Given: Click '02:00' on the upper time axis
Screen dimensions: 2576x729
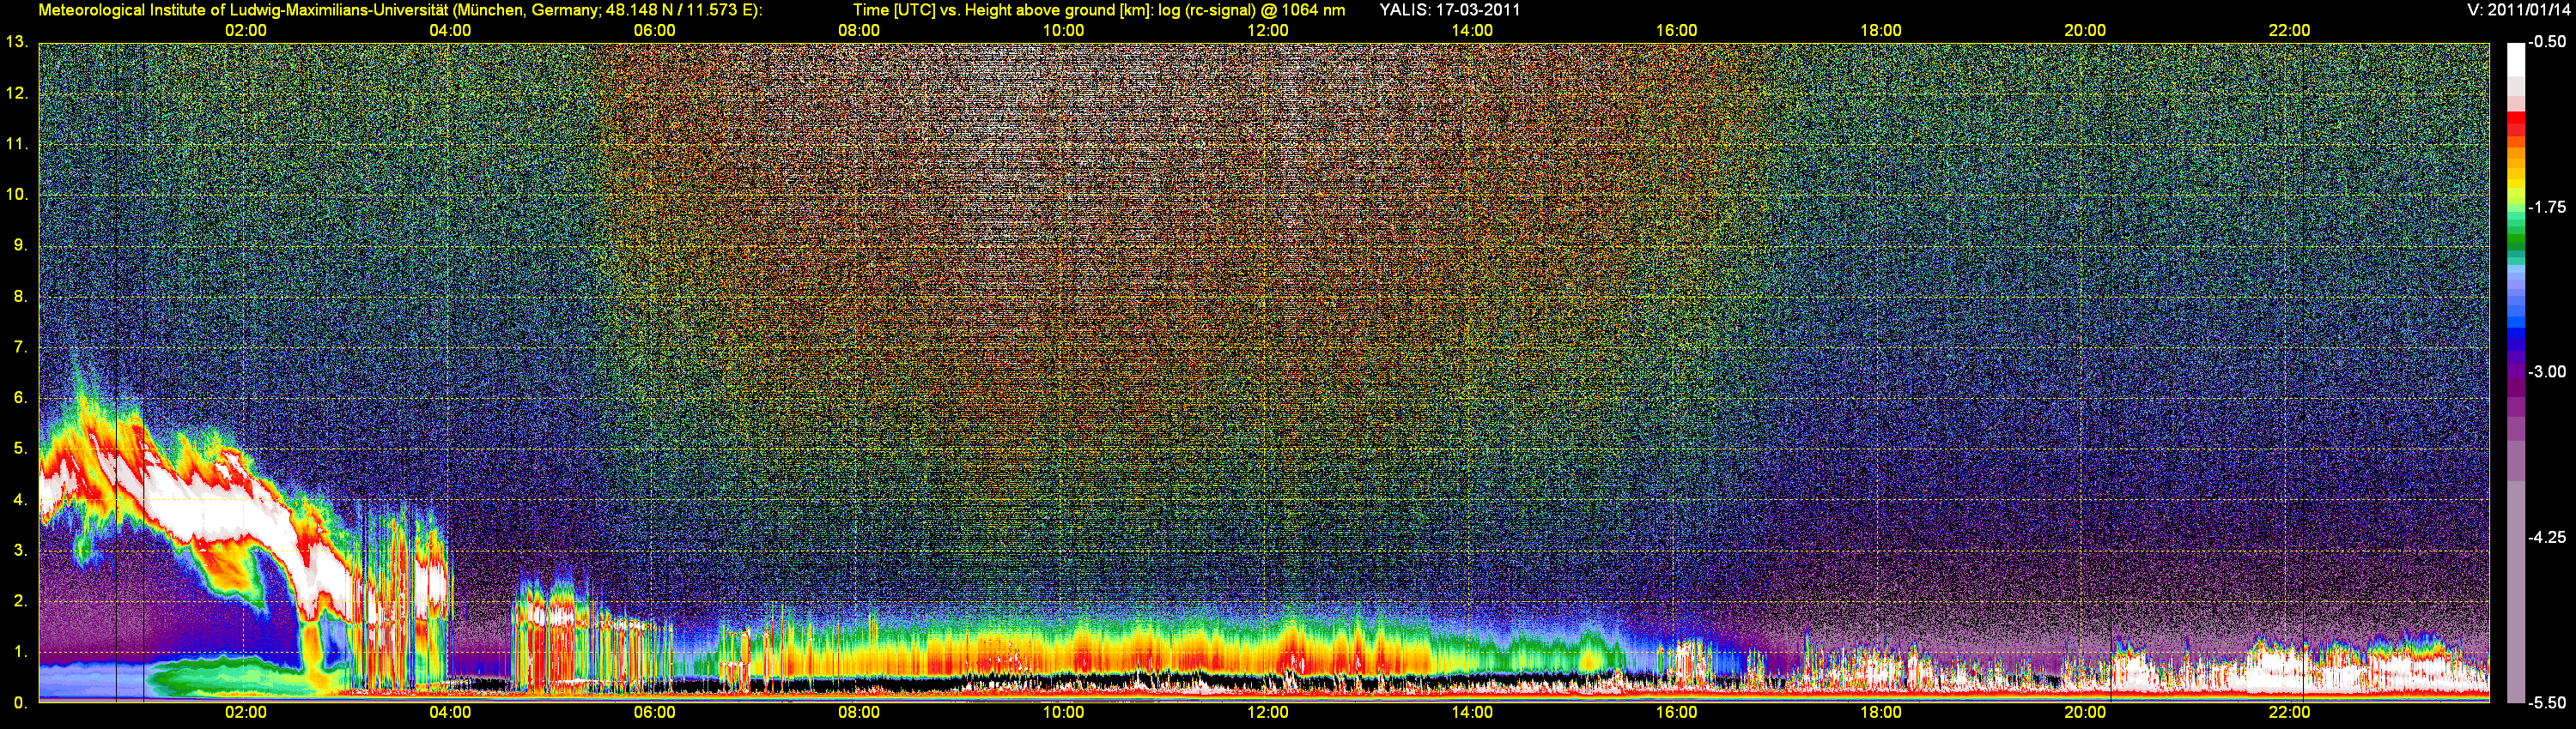Looking at the screenshot, I should pos(246,30).
